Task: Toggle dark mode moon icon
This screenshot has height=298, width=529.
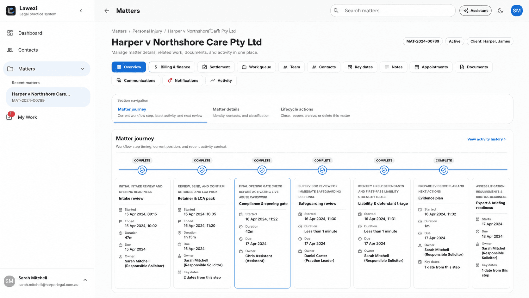Action: (x=501, y=10)
